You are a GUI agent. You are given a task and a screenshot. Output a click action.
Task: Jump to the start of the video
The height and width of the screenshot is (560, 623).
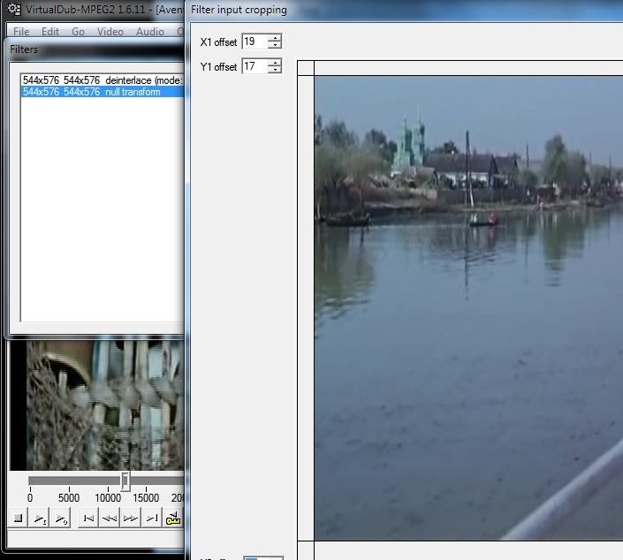coord(88,518)
